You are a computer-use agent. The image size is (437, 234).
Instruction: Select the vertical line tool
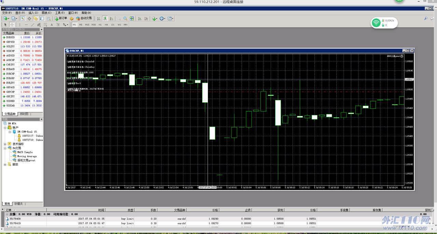20,25
